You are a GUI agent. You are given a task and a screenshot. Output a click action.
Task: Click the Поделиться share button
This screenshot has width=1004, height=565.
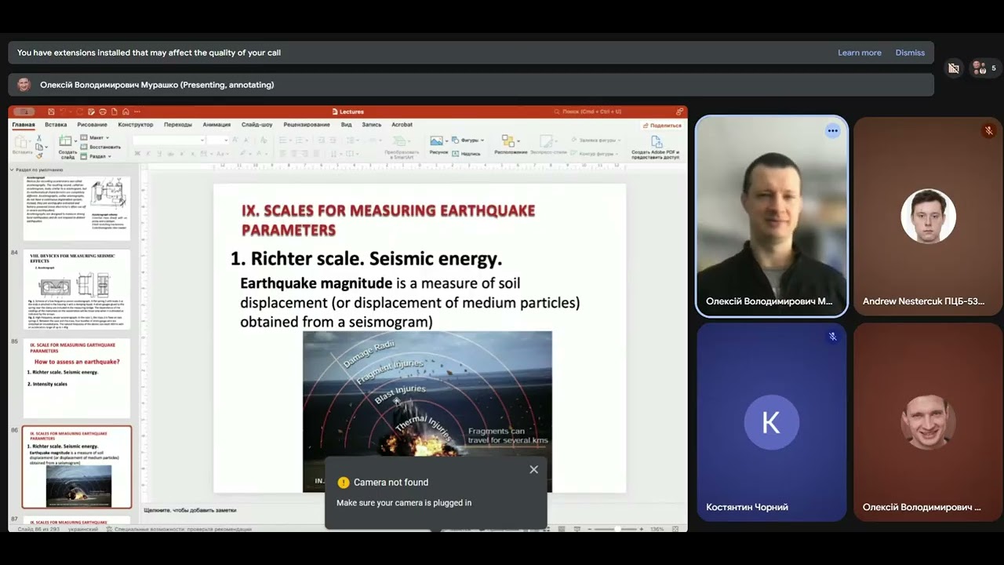coord(662,126)
